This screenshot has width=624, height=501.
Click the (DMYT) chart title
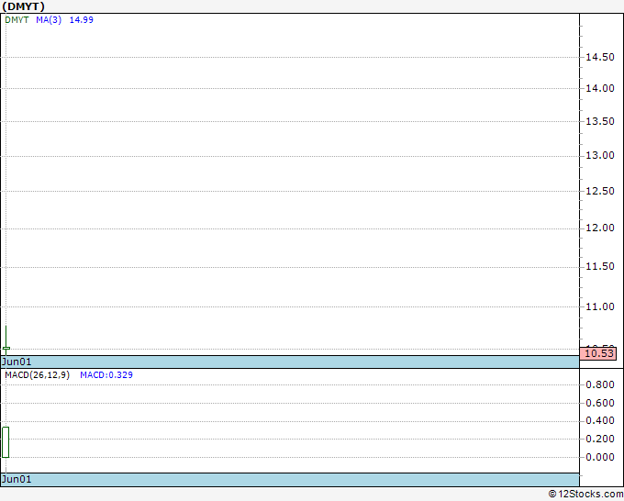(24, 6)
